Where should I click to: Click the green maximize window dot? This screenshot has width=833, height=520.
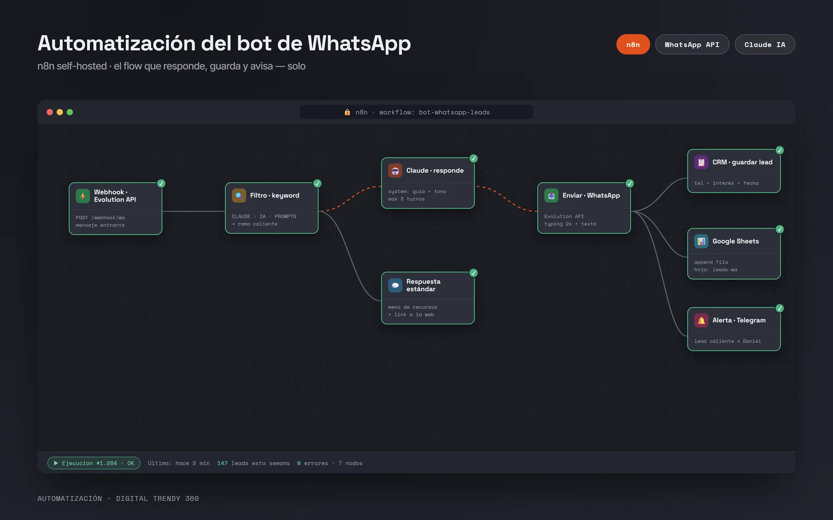[70, 112]
